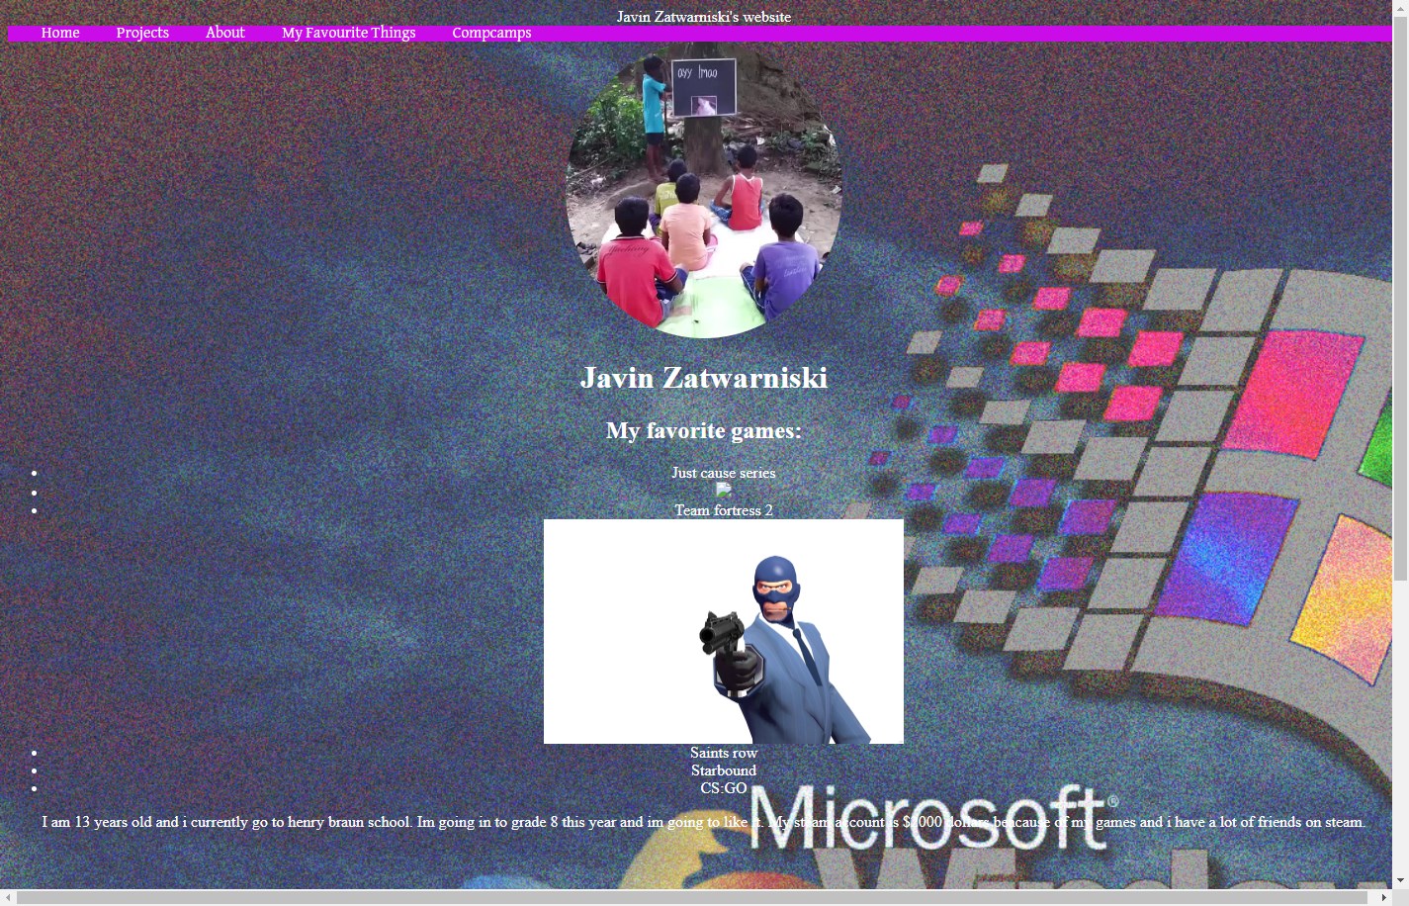
Task: Click the 'My favorite games:' heading
Action: click(x=704, y=431)
